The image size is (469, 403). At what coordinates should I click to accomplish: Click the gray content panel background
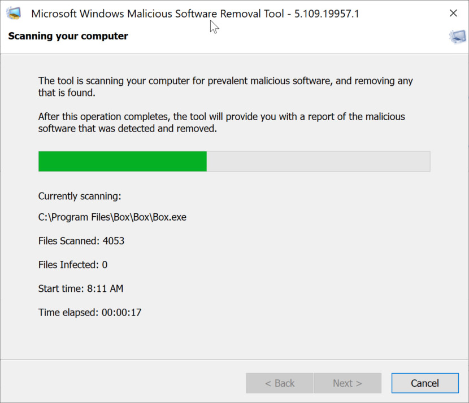click(x=234, y=344)
